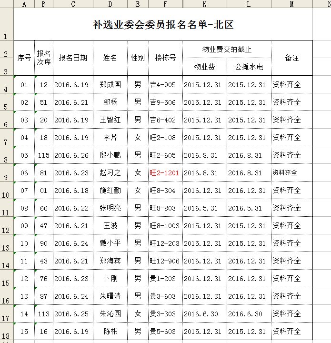Select column F header
Image resolution: width=331 pixels, height=343 pixels.
coord(165,4)
